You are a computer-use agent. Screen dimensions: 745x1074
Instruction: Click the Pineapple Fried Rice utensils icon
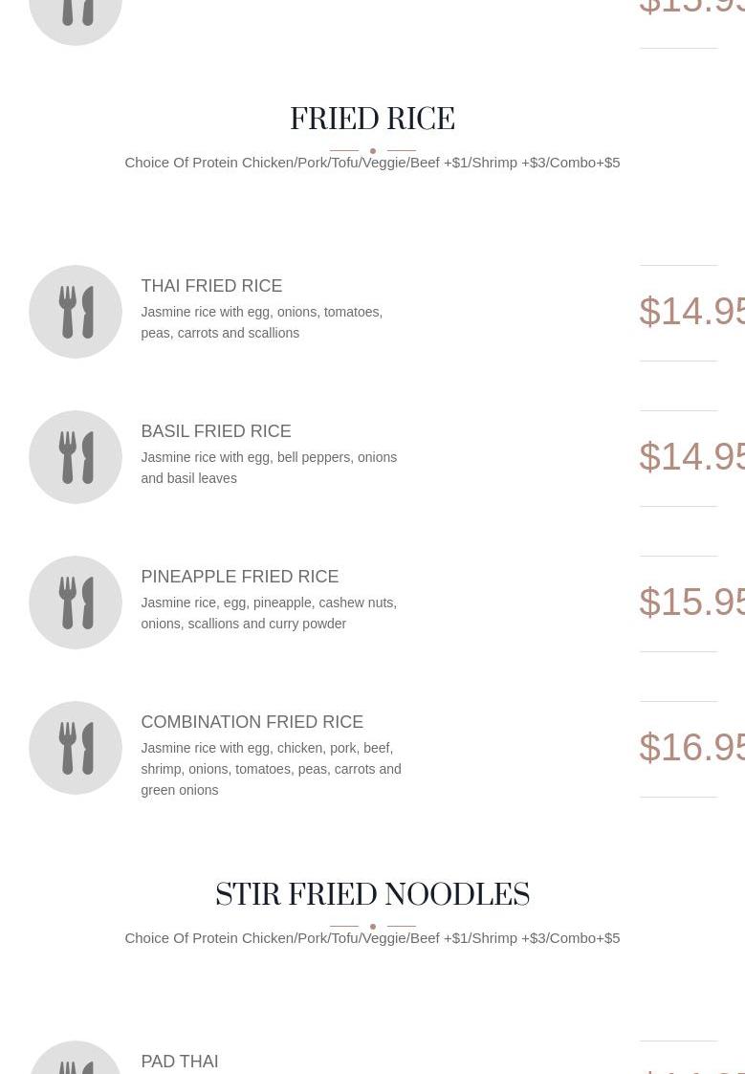click(76, 603)
